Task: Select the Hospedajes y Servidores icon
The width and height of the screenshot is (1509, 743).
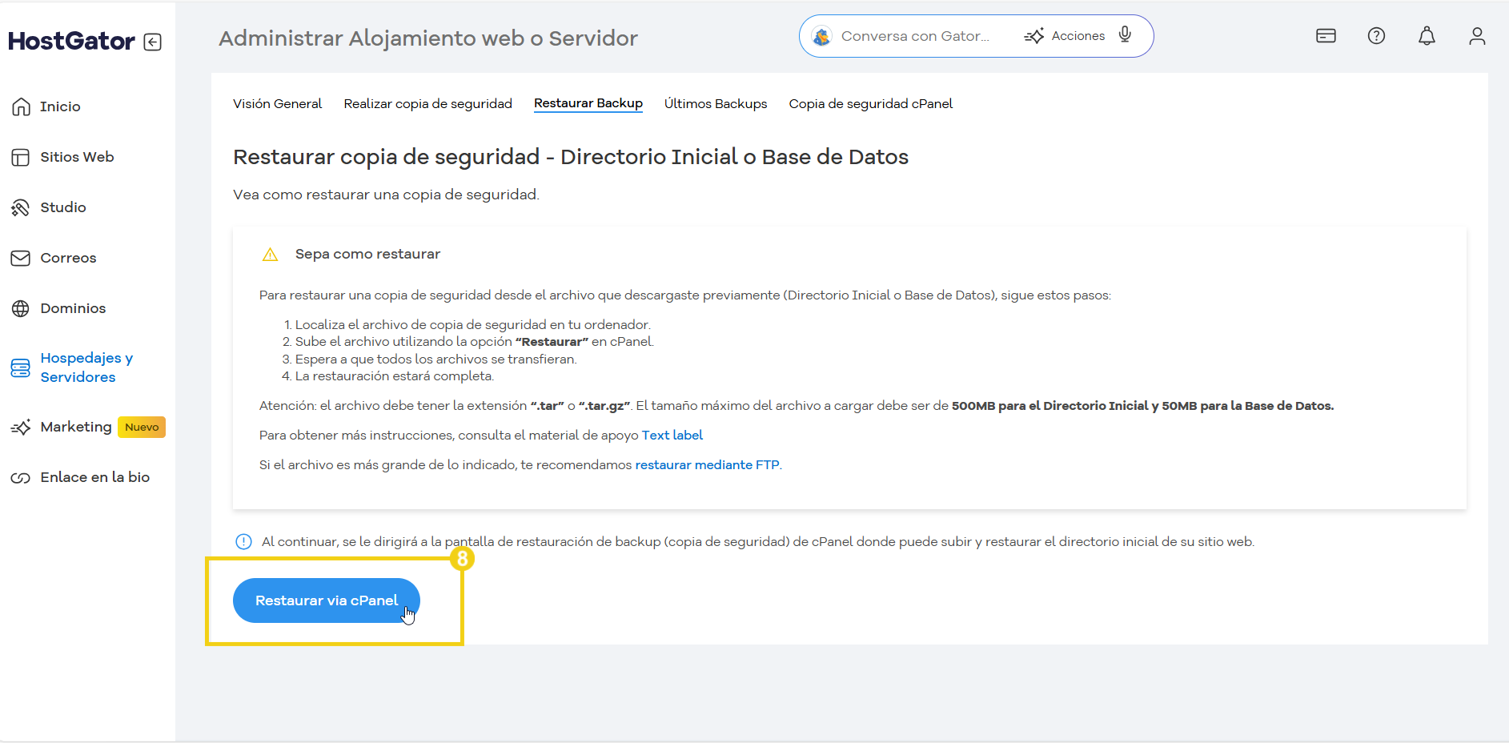Action: coord(20,367)
